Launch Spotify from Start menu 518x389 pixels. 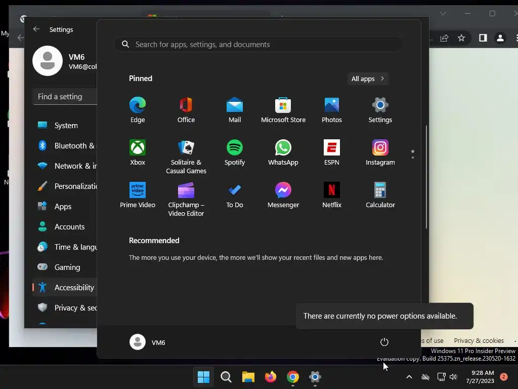(235, 152)
